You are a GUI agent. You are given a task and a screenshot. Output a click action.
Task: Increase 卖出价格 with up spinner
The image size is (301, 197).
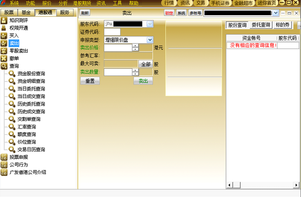(135, 46)
